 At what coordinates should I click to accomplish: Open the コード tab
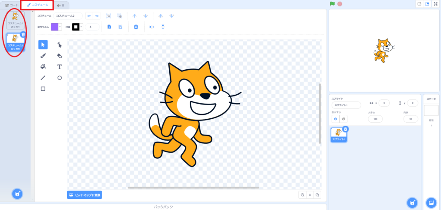(x=12, y=5)
